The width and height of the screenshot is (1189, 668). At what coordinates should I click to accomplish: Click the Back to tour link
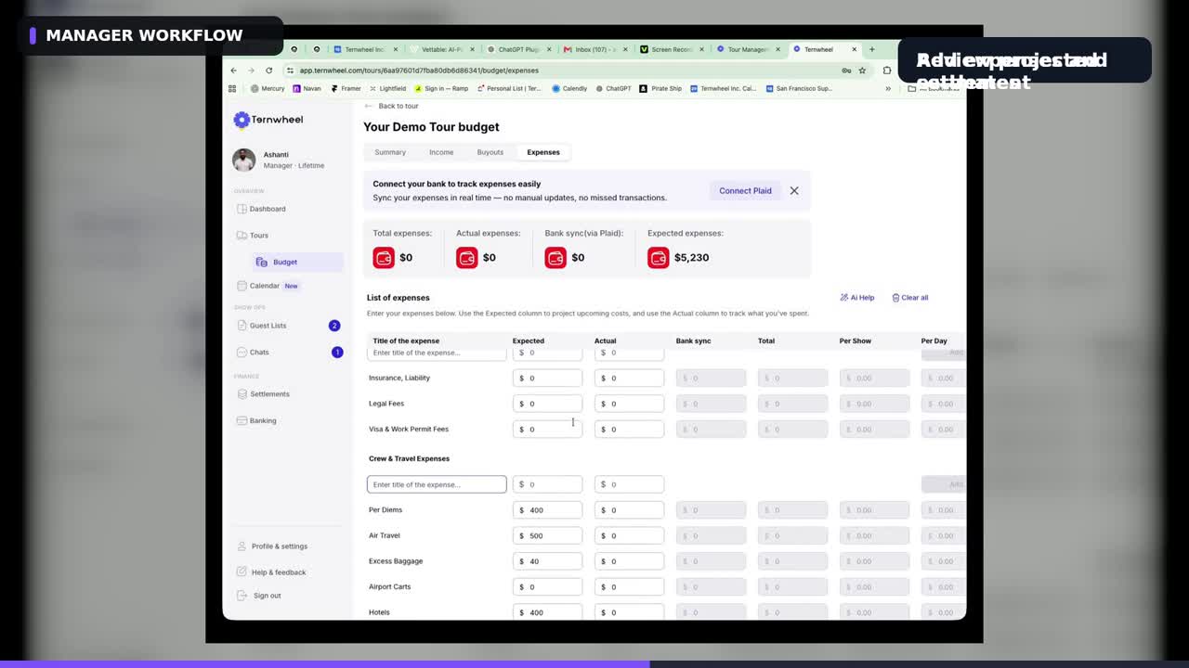[392, 106]
